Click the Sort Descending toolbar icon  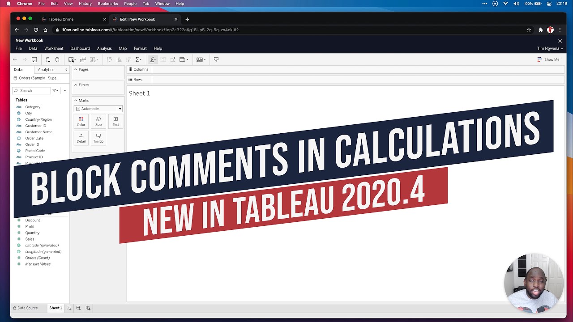click(128, 59)
